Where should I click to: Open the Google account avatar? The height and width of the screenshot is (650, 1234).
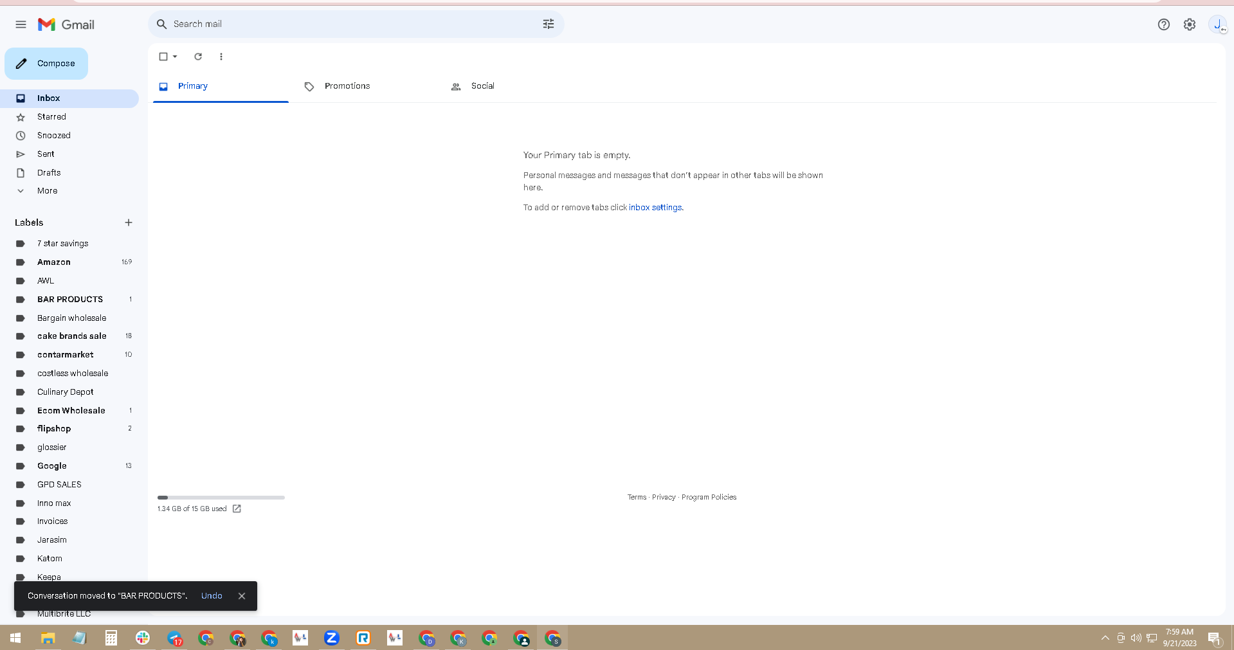click(x=1217, y=24)
